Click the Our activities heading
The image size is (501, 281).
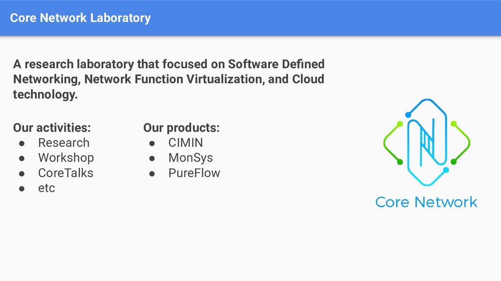52,128
